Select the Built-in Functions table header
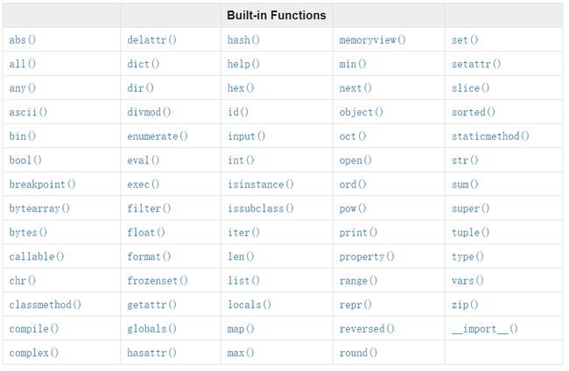Screen dimensions: 569x371 coord(277,15)
